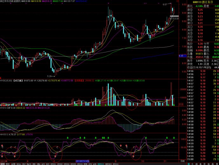Select the 笔 tab below trade list

pos(189,164)
